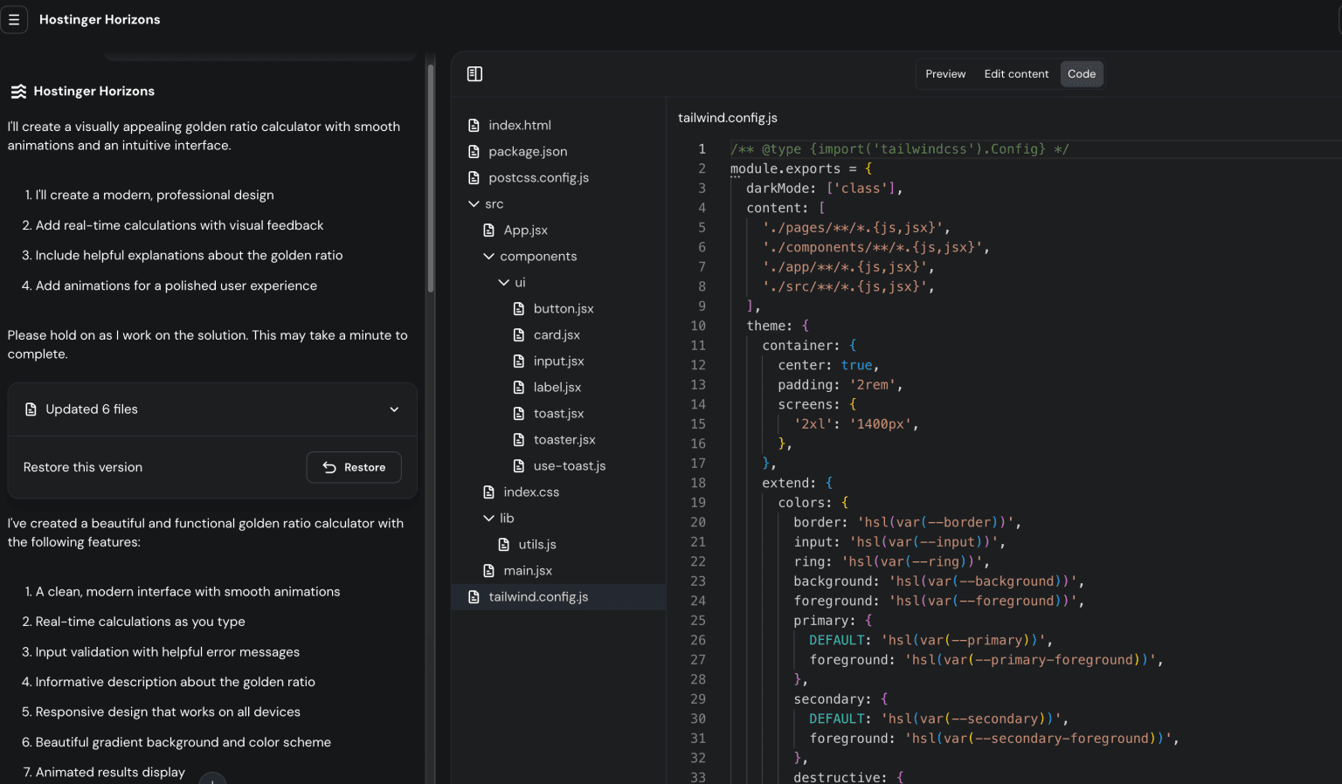Click the Hostinger Horizons logo icon in chat
The width and height of the screenshot is (1342, 784).
coord(17,92)
